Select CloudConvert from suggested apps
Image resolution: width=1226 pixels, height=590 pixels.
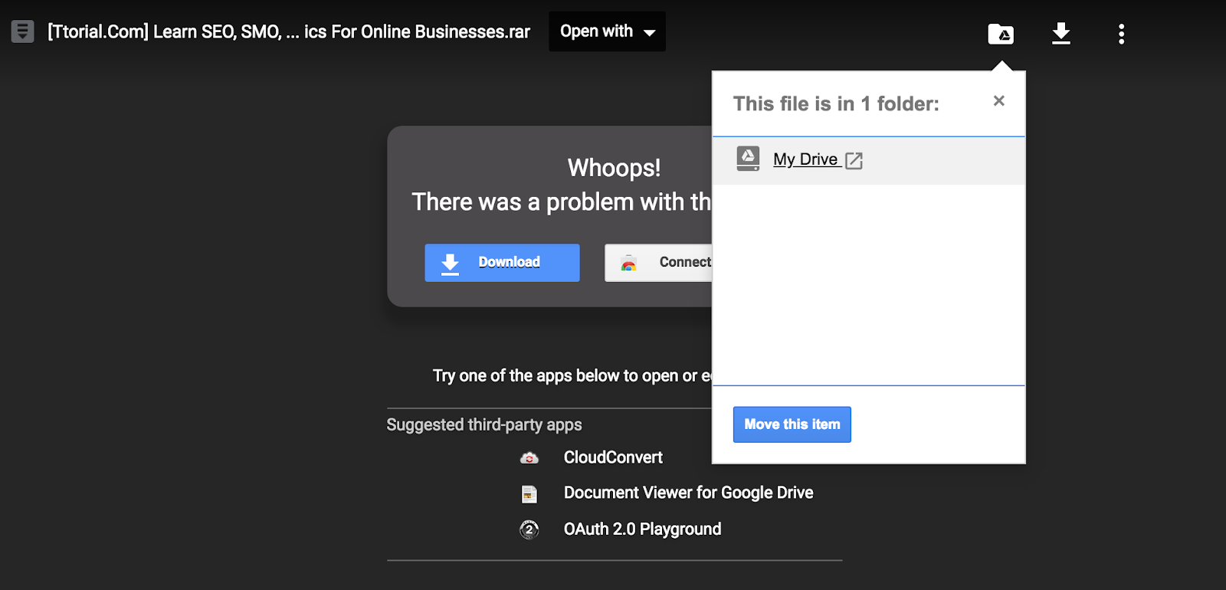pos(613,457)
